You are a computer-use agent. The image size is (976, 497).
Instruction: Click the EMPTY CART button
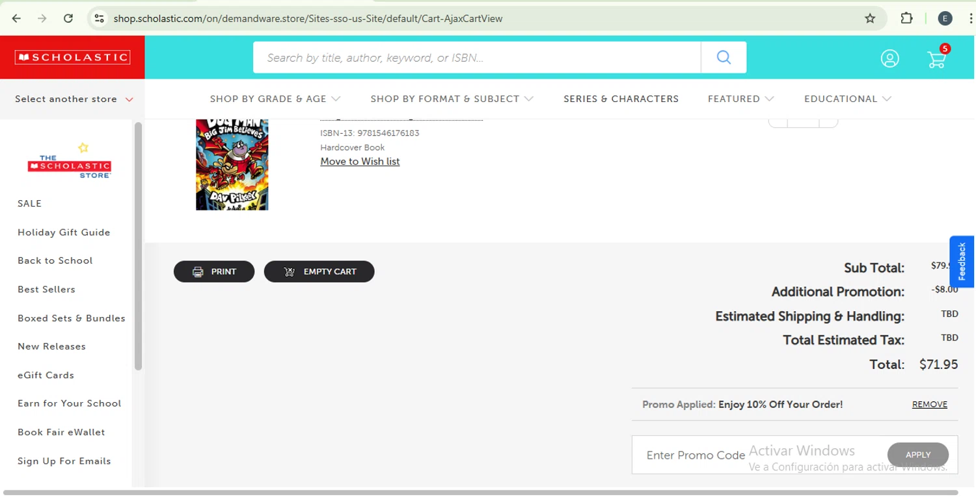(319, 272)
